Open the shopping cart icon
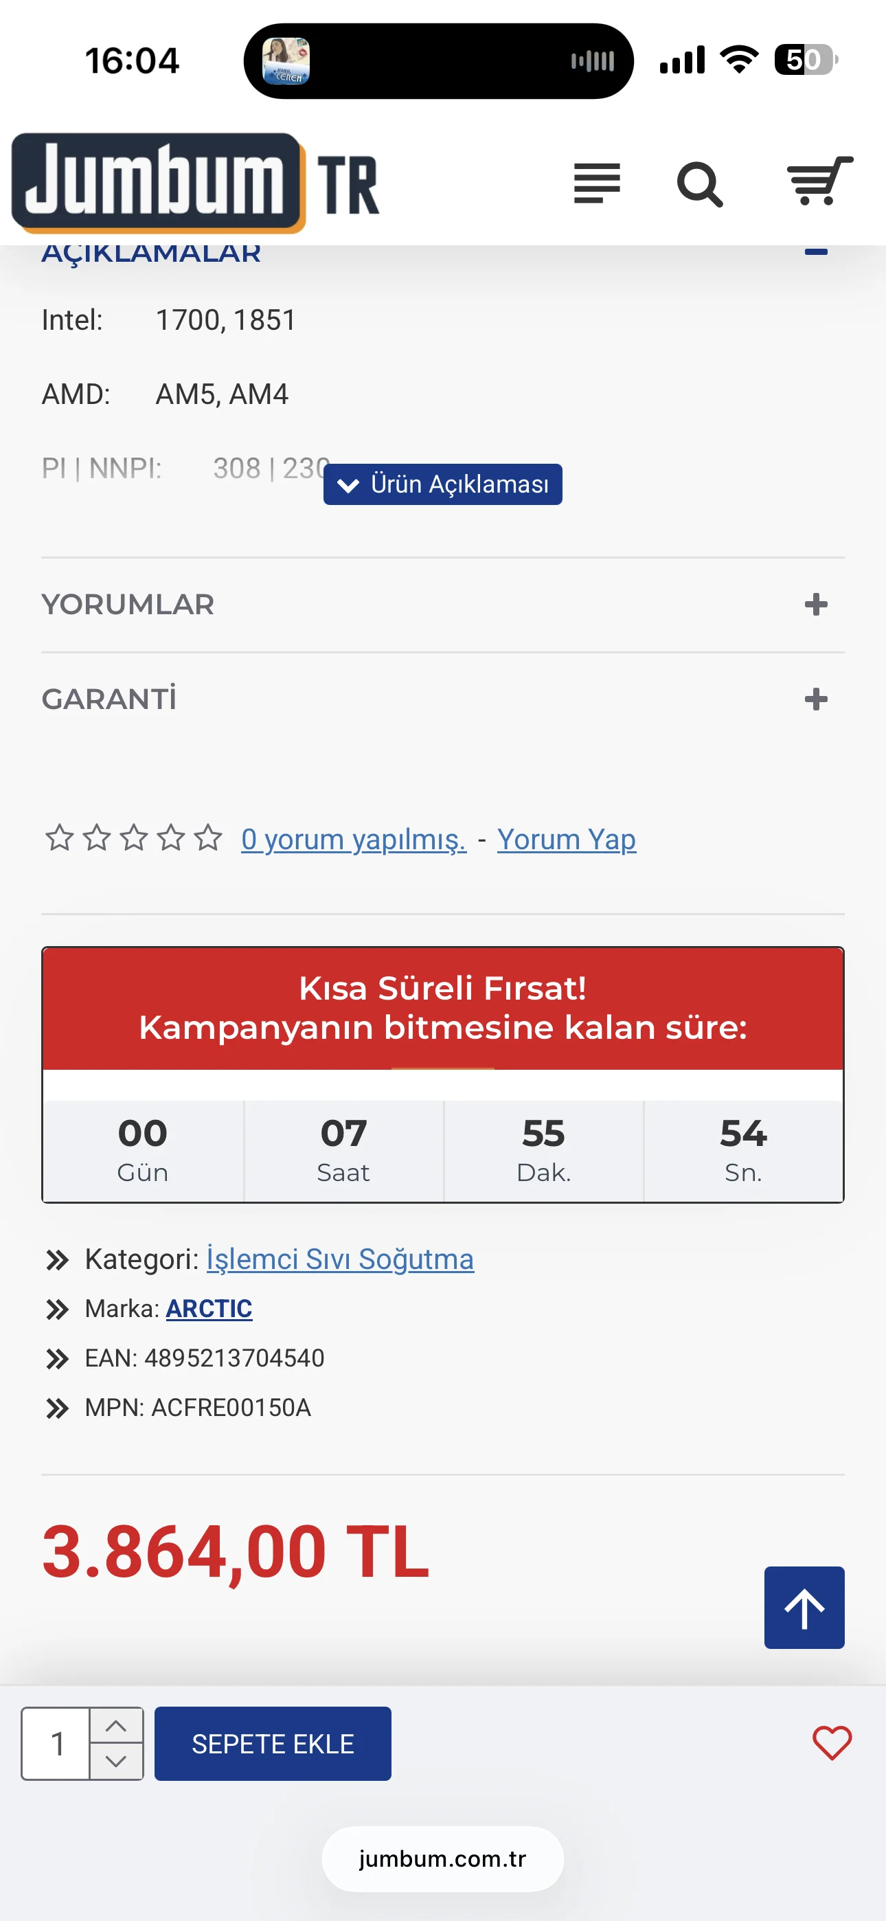886x1921 pixels. click(819, 181)
